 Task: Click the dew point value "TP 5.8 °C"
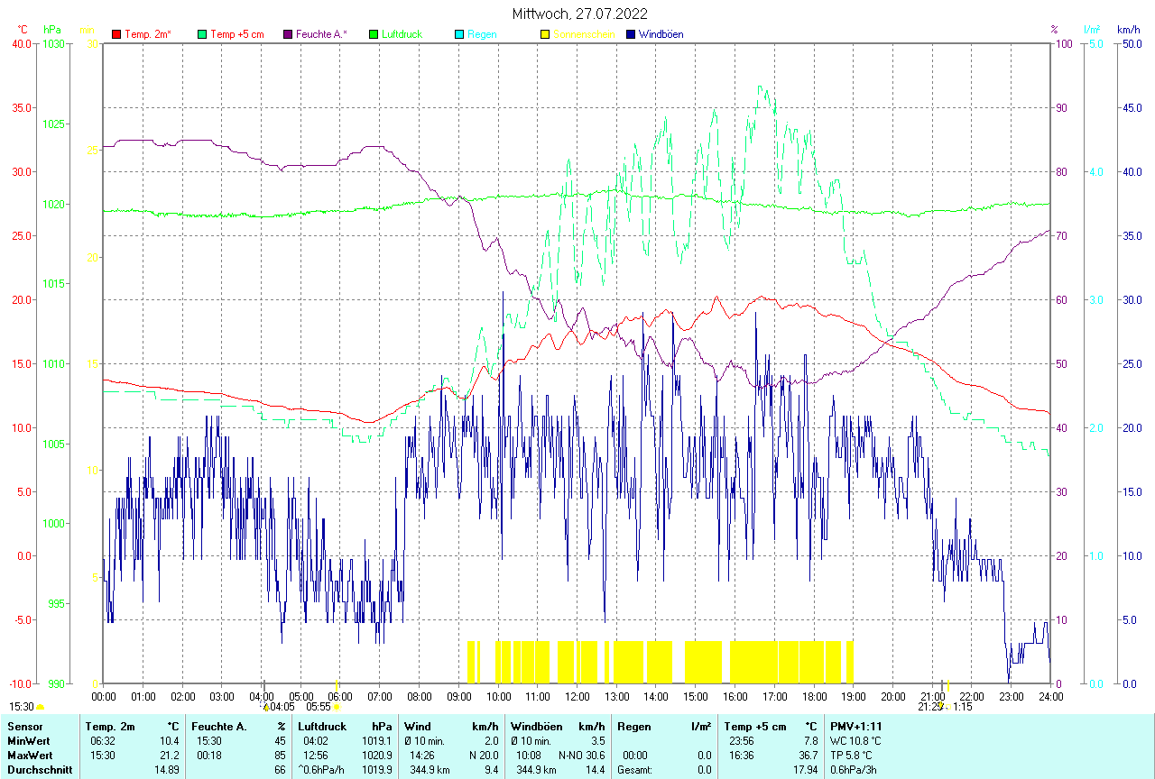(853, 755)
